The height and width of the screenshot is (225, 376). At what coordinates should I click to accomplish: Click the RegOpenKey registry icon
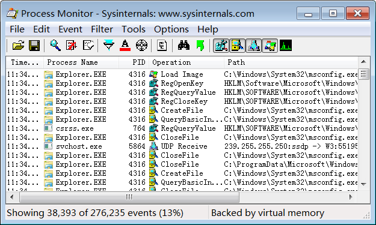[154, 83]
